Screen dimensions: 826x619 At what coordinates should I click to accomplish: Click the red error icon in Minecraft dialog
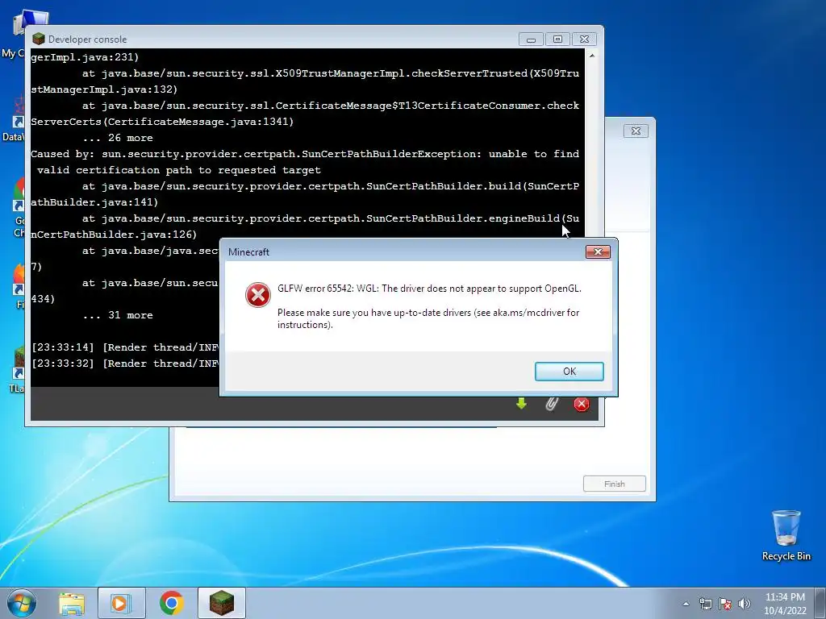click(x=257, y=295)
